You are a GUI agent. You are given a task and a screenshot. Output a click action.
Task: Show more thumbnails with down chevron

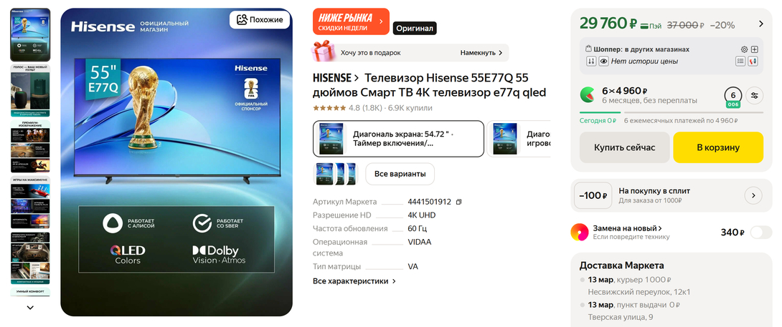(x=30, y=308)
